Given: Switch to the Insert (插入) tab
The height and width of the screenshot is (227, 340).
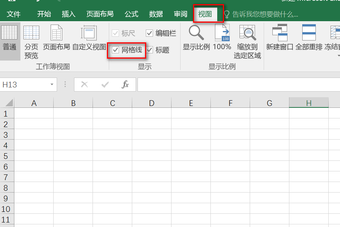Looking at the screenshot, I should tap(68, 14).
